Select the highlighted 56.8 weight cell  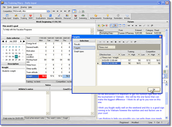66,76
